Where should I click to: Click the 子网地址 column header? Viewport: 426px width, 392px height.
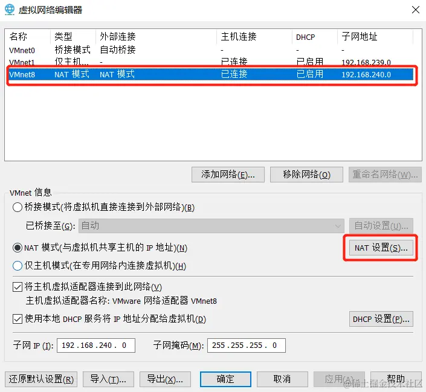[x=375, y=36]
